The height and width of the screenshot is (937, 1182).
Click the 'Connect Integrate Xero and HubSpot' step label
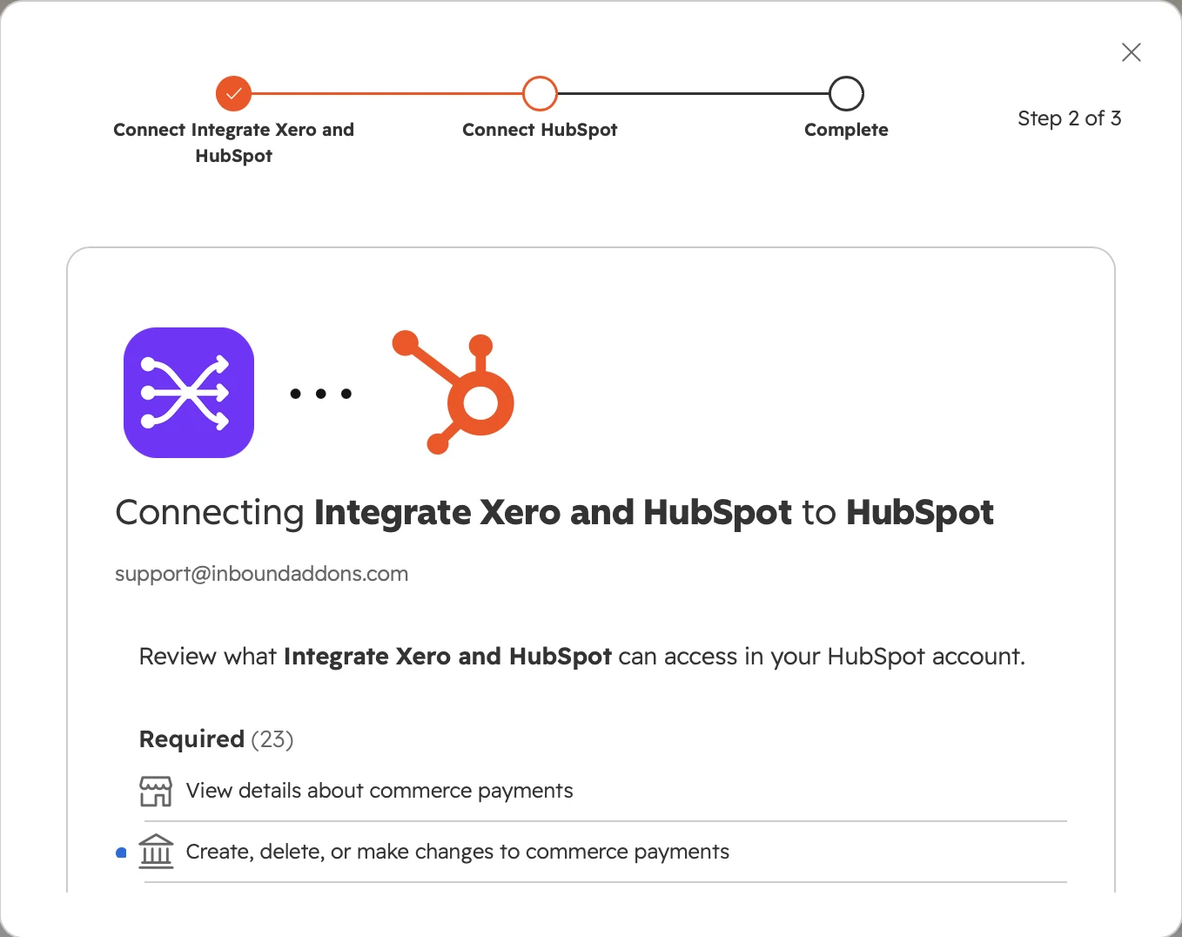tap(233, 143)
